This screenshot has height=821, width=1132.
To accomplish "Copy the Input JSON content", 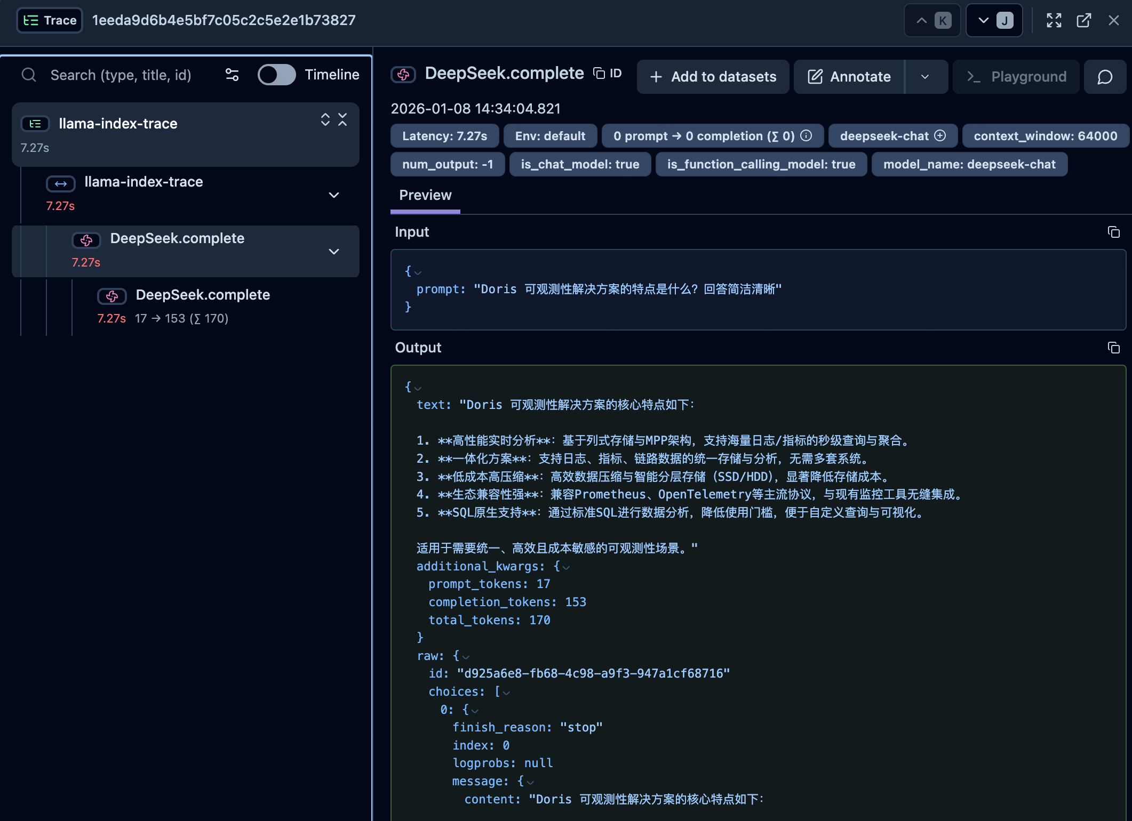I will [1113, 232].
